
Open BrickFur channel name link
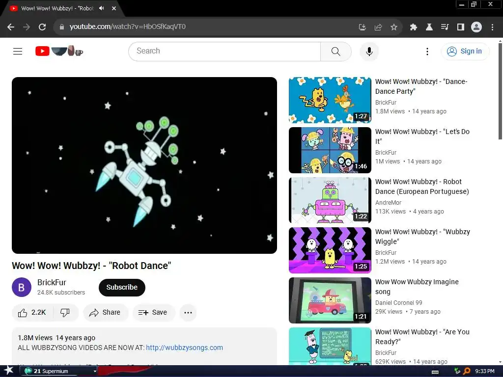tap(52, 282)
